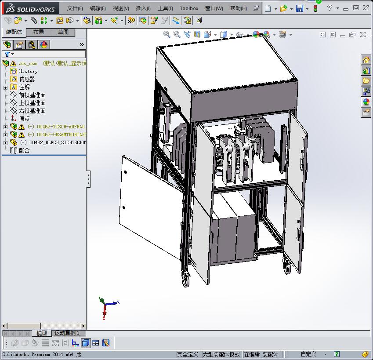
Task: Toggle the shaded cube button in bottom toolbar
Action: pyautogui.click(x=86, y=343)
